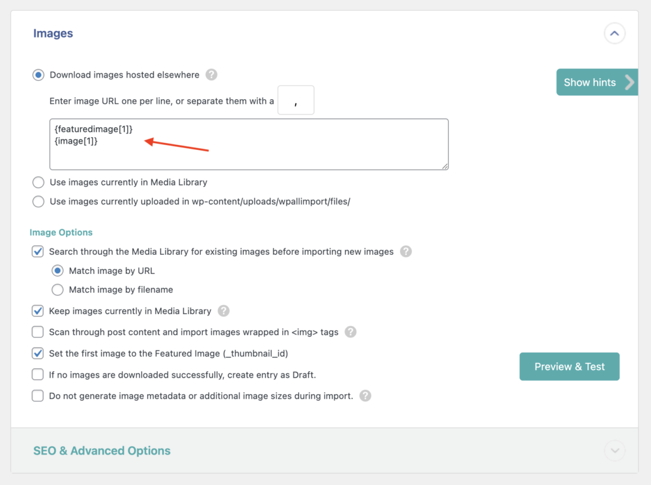Click the image URL text area
651x485 pixels.
point(248,144)
